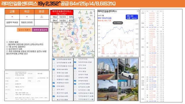This screenshot has width=185, height=104.
Task: Select the 교통 header tab
Action: (12, 12)
